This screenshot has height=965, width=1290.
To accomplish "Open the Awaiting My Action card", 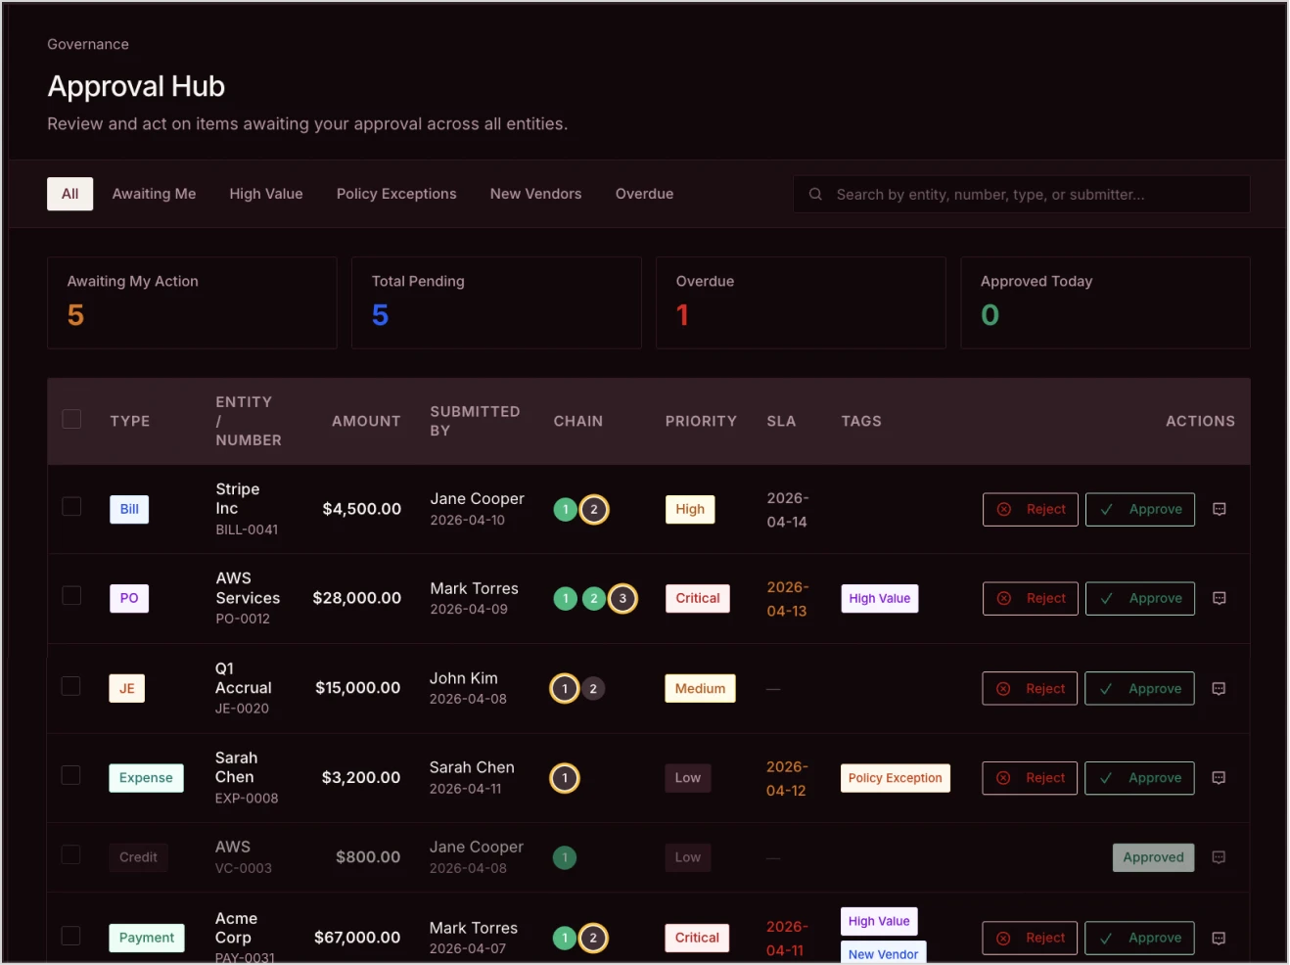I will pyautogui.click(x=192, y=302).
